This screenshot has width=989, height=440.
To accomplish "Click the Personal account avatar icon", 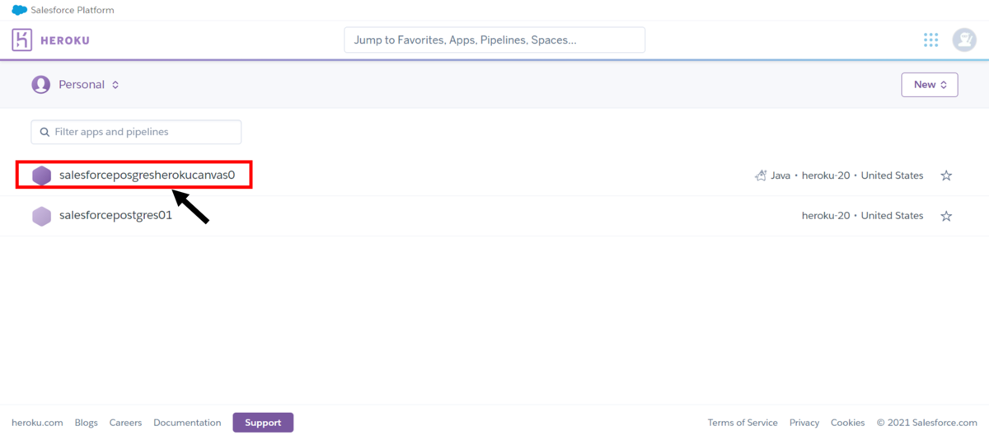I will pyautogui.click(x=40, y=84).
